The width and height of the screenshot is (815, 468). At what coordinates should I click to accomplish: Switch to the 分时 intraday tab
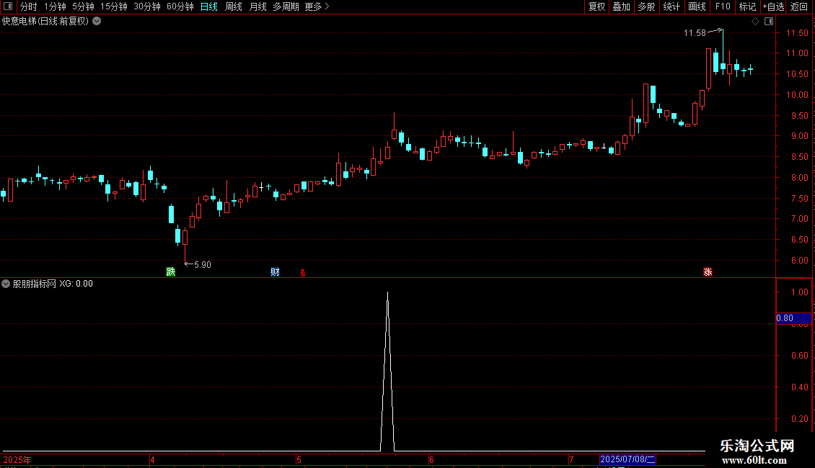(29, 6)
